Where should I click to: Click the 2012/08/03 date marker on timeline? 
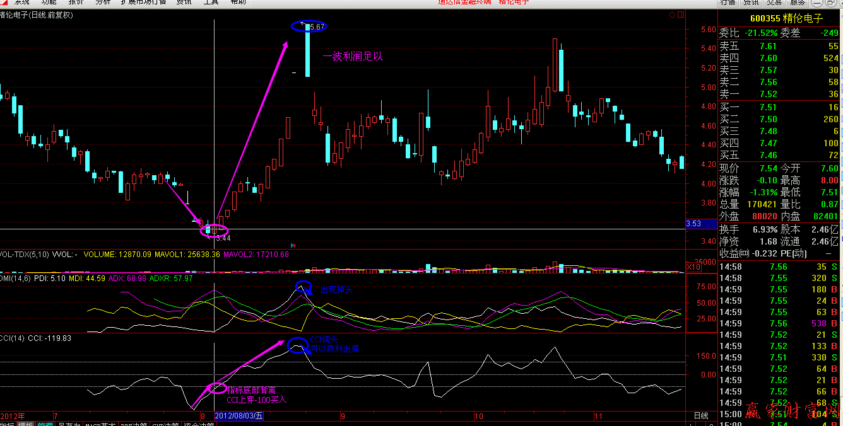tap(239, 416)
